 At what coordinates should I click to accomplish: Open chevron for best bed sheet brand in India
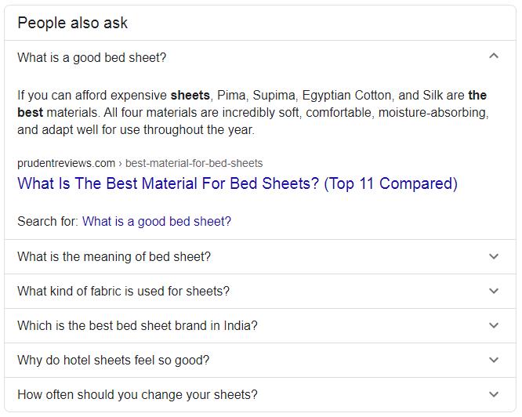[x=494, y=325]
